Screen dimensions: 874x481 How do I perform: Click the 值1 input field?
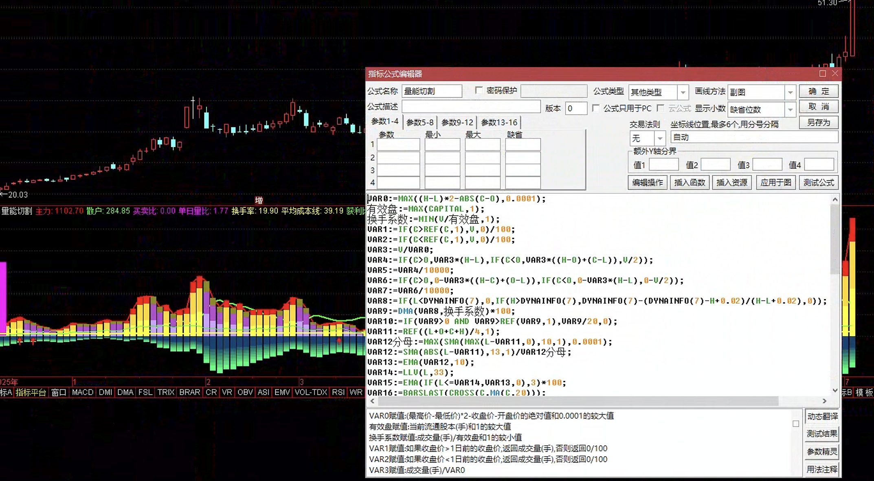coord(664,164)
